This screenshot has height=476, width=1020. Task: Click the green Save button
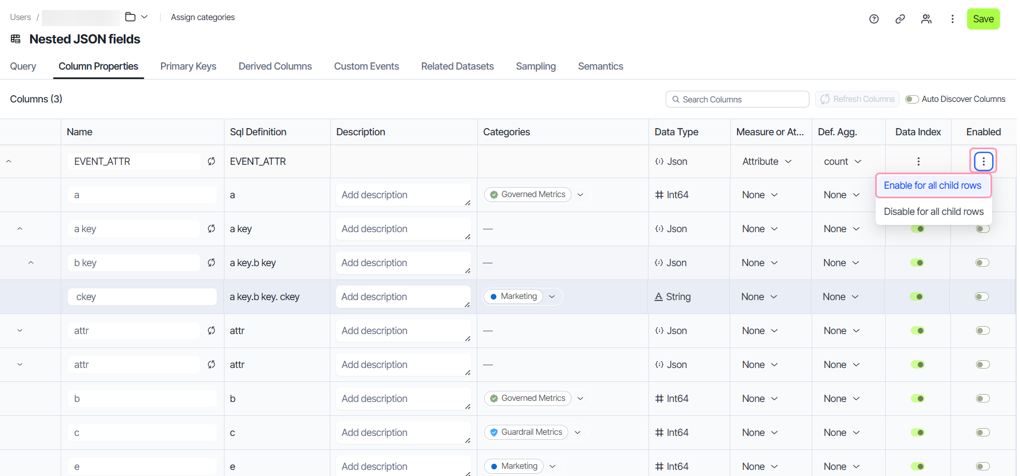pyautogui.click(x=983, y=19)
